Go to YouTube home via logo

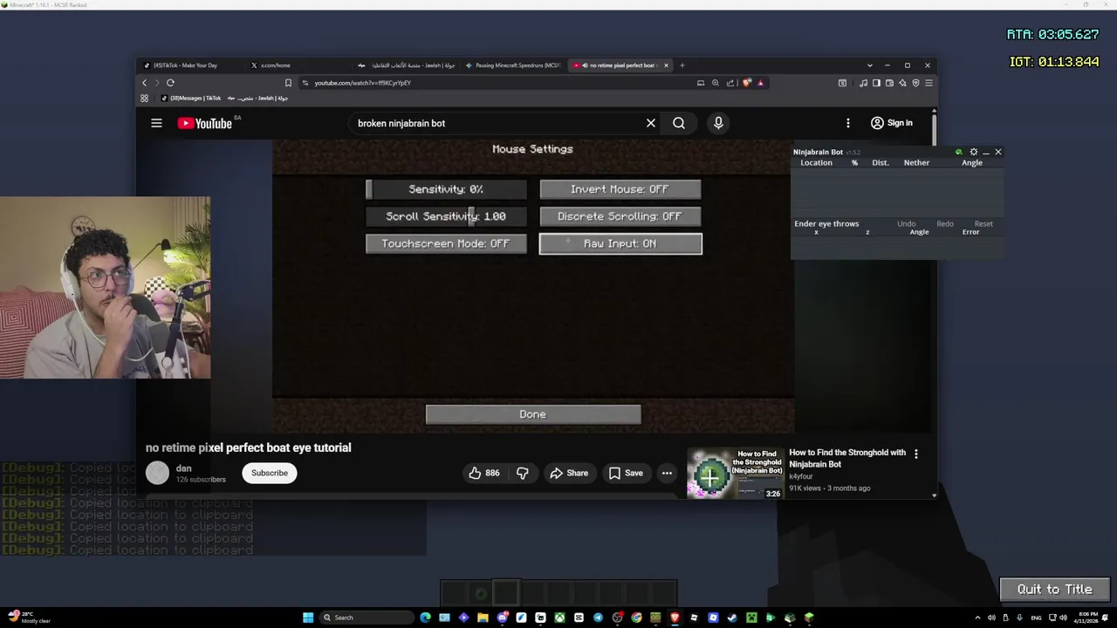click(x=205, y=123)
